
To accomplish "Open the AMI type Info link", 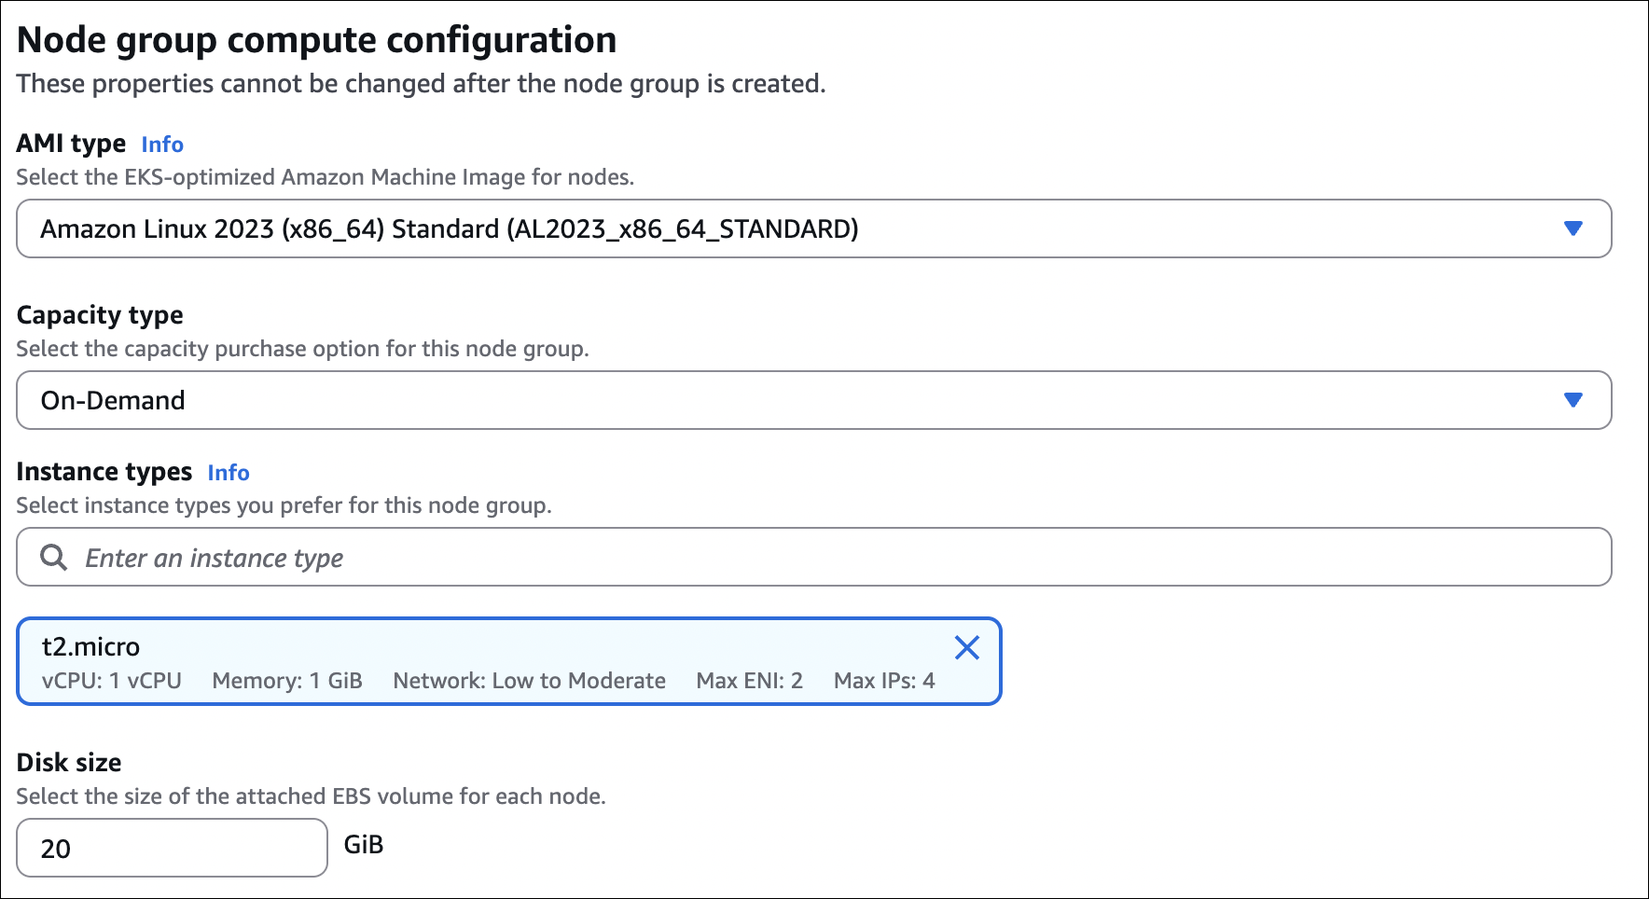I will 162,145.
